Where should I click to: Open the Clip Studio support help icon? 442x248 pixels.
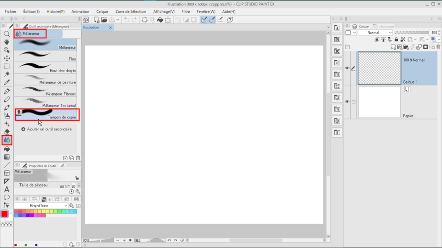(230, 20)
